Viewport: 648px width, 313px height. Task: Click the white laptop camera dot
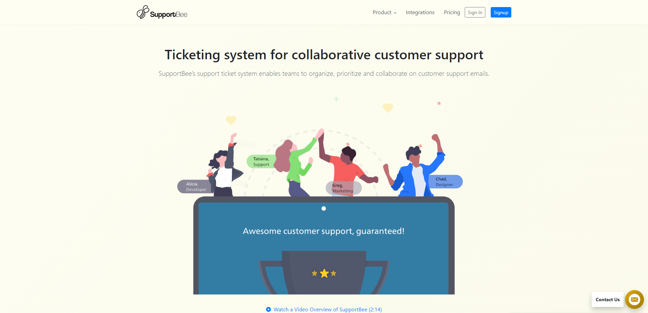pos(324,209)
